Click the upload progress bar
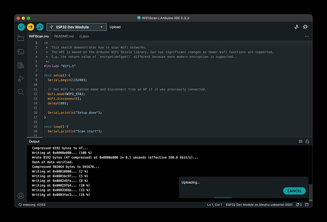 pyautogui.click(x=223, y=197)
